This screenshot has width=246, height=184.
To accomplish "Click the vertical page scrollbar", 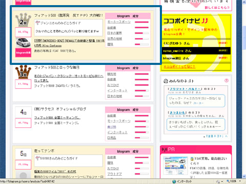I will coord(244,88).
